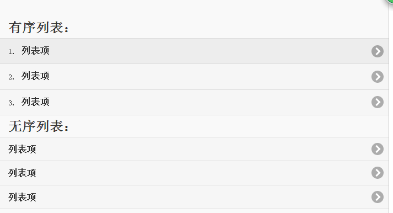The height and width of the screenshot is (213, 393).
Task: Click the number marker "3."
Action: pyautogui.click(x=11, y=103)
